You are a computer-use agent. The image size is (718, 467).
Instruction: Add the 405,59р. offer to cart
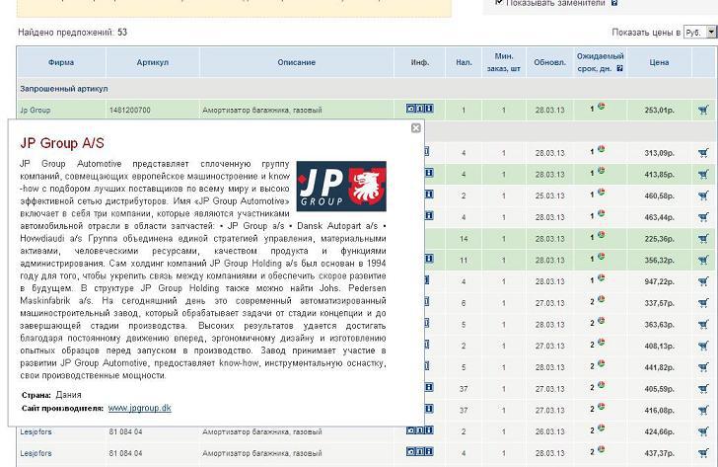point(703,389)
